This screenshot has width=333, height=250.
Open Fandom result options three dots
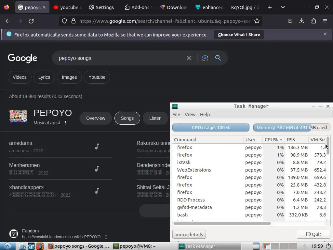click(x=106, y=237)
